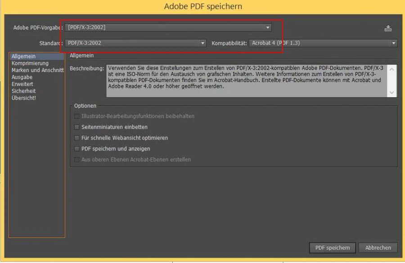Click the description scrollbar down arrow
The image size is (405, 263).
[x=392, y=93]
